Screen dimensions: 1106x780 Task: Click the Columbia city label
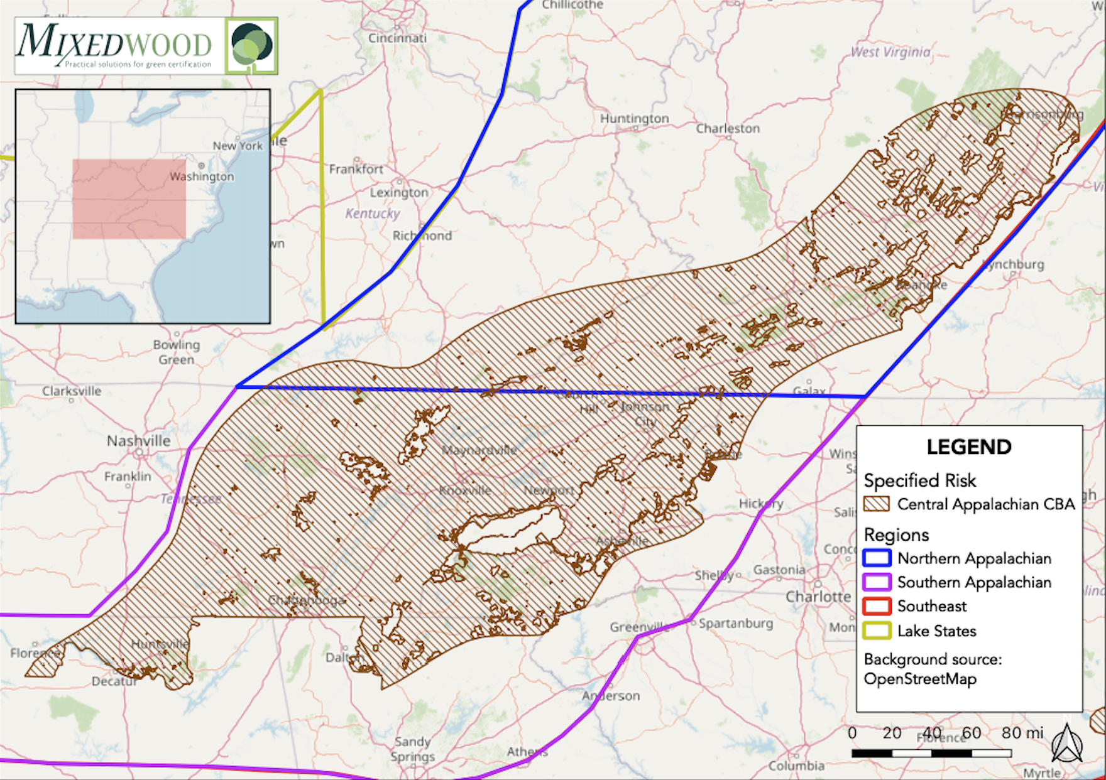click(x=796, y=766)
